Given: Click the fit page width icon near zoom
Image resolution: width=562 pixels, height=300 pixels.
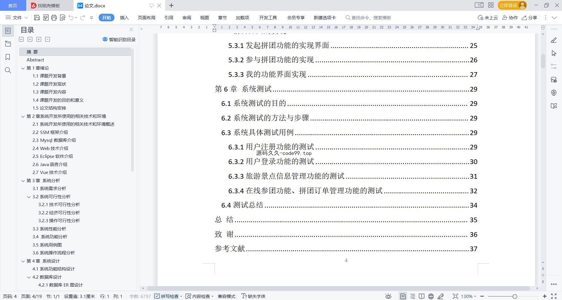Looking at the screenshot, I should point(455,296).
